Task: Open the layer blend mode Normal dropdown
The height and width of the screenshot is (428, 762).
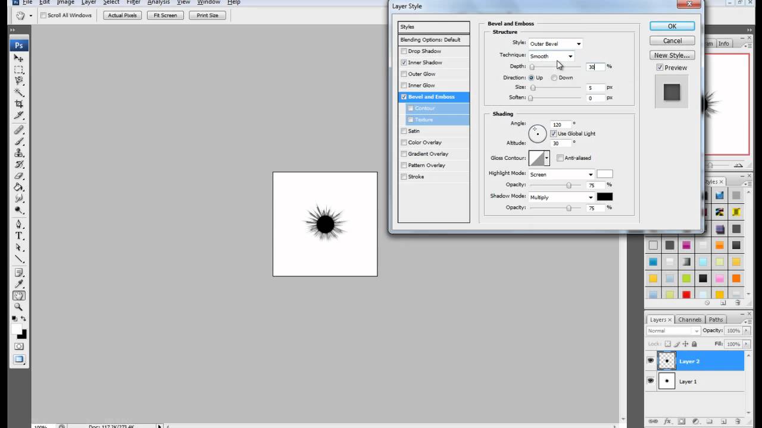Action: (x=673, y=331)
